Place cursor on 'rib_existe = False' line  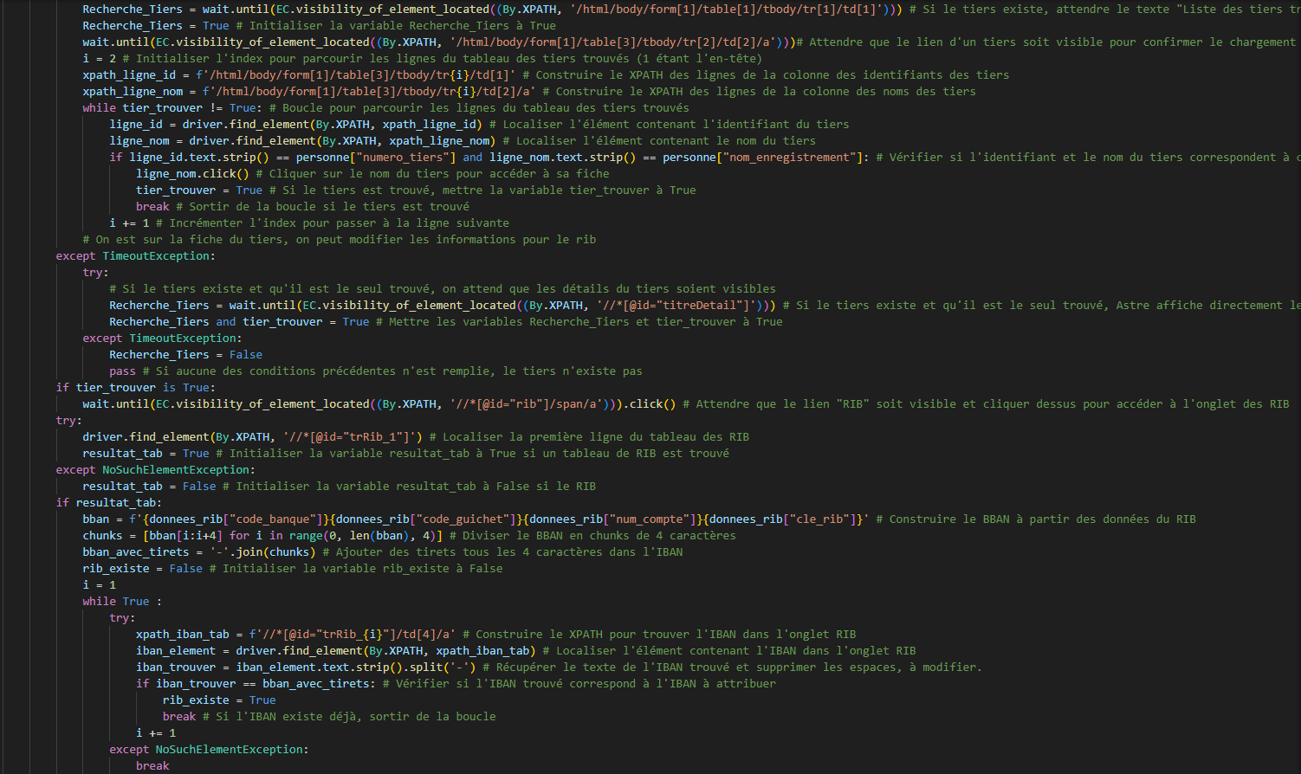142,568
